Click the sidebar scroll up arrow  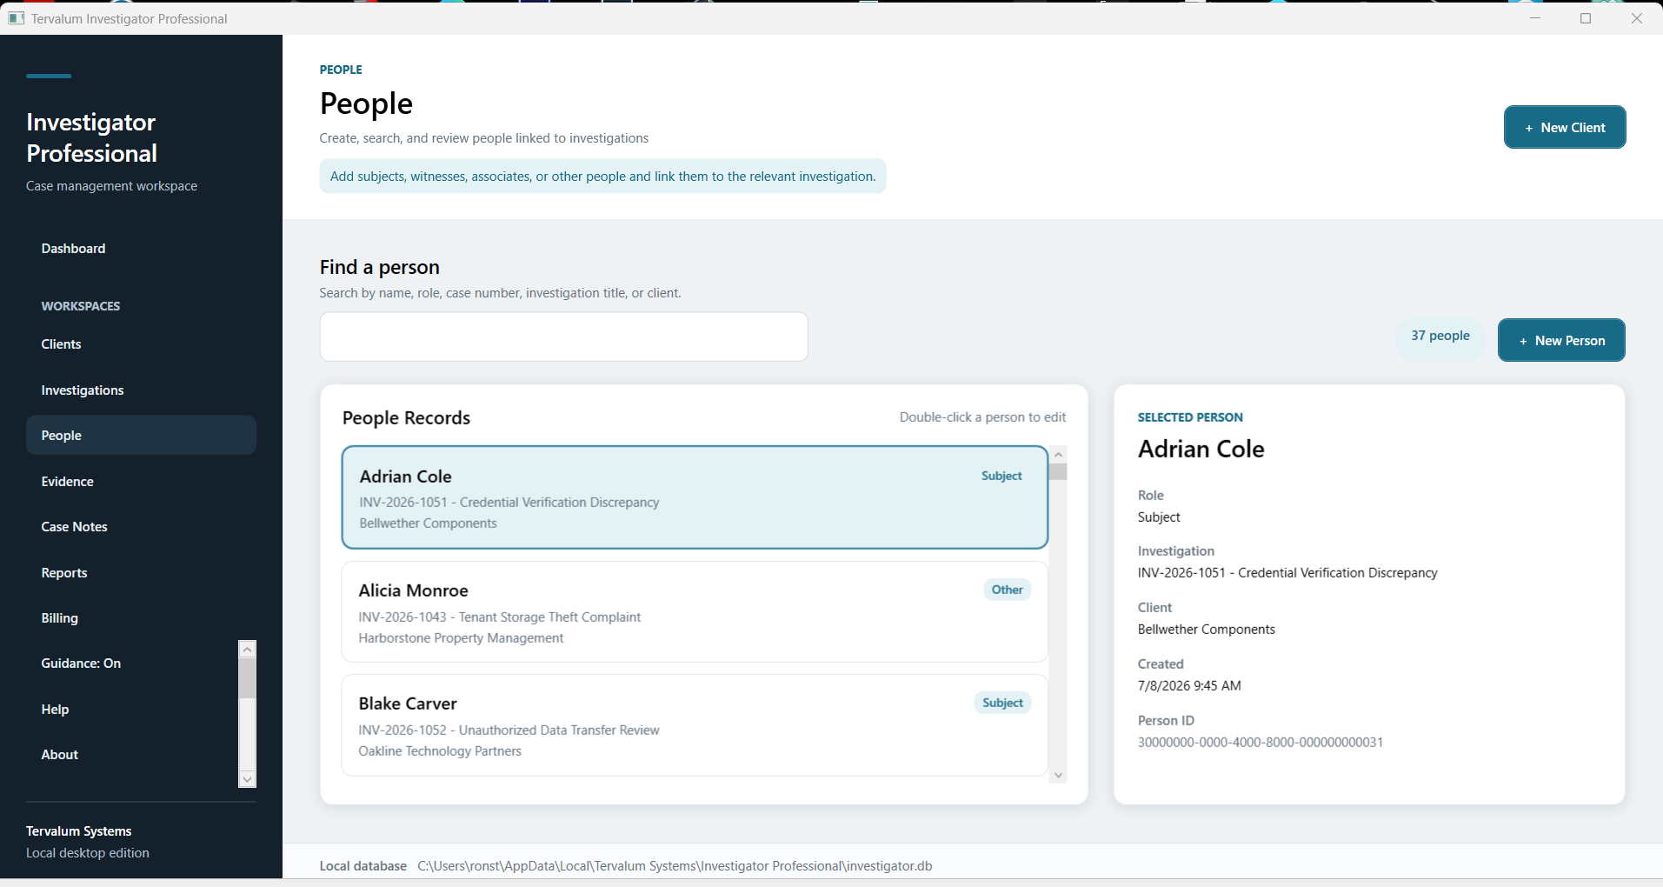(x=248, y=650)
